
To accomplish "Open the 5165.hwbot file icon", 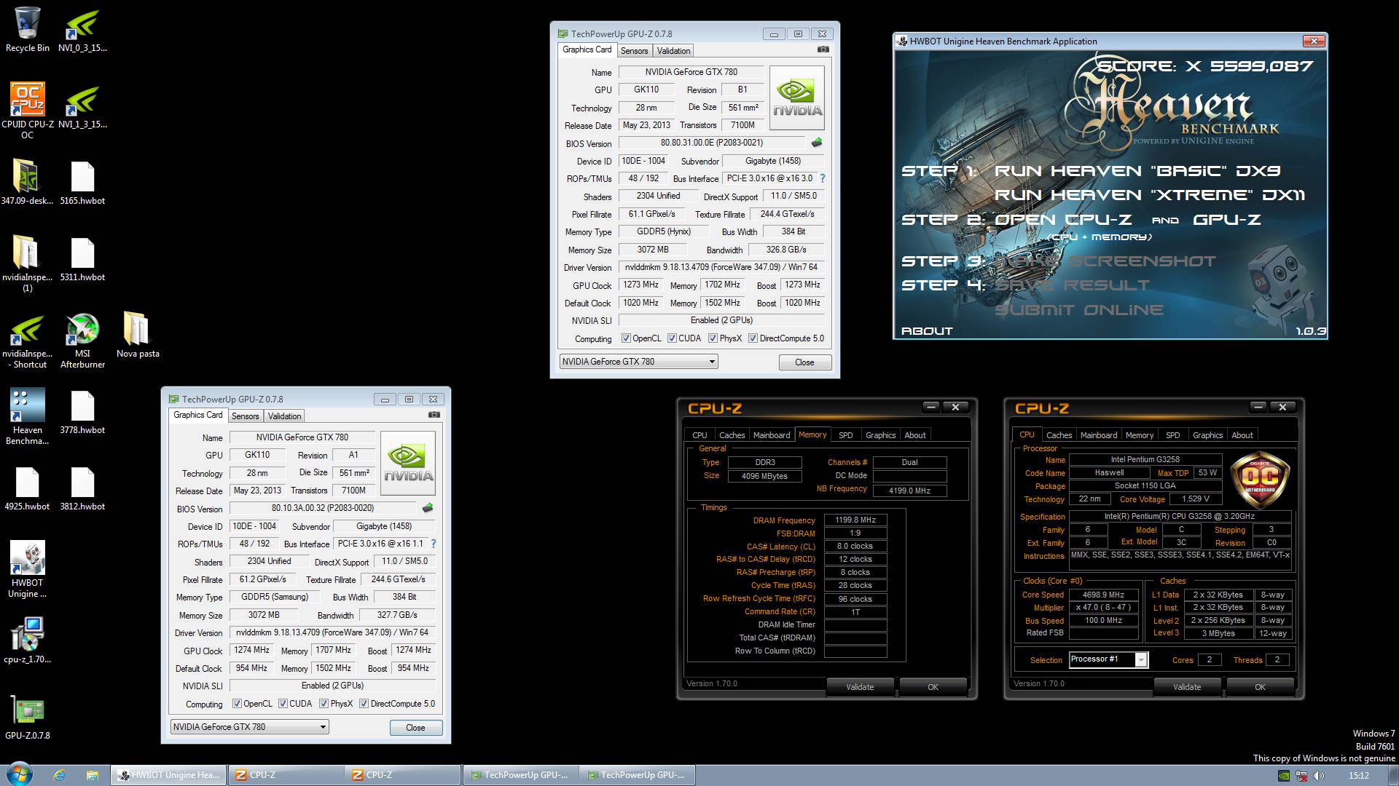I will [x=82, y=183].
